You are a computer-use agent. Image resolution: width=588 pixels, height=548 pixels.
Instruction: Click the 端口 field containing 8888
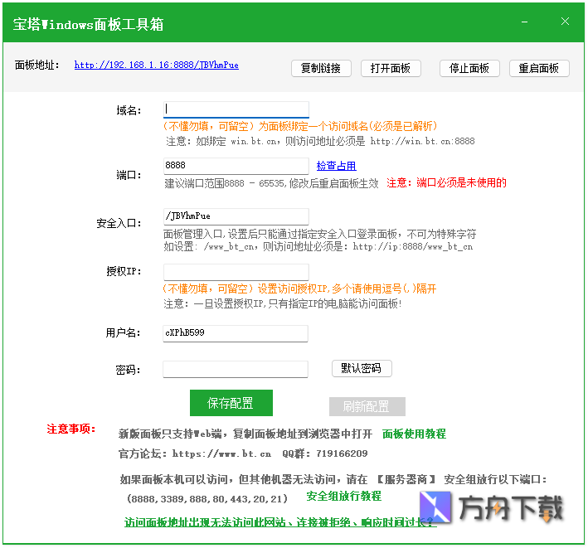coord(236,166)
